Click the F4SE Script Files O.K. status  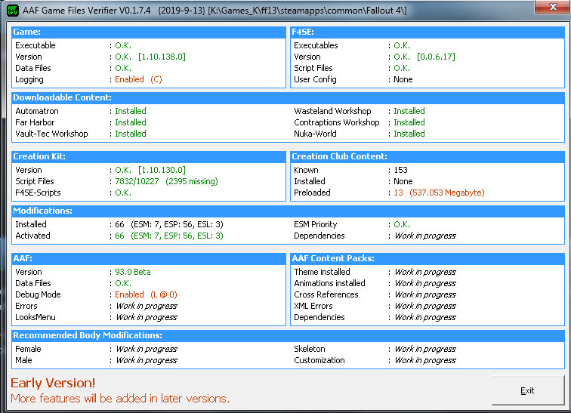click(x=402, y=68)
